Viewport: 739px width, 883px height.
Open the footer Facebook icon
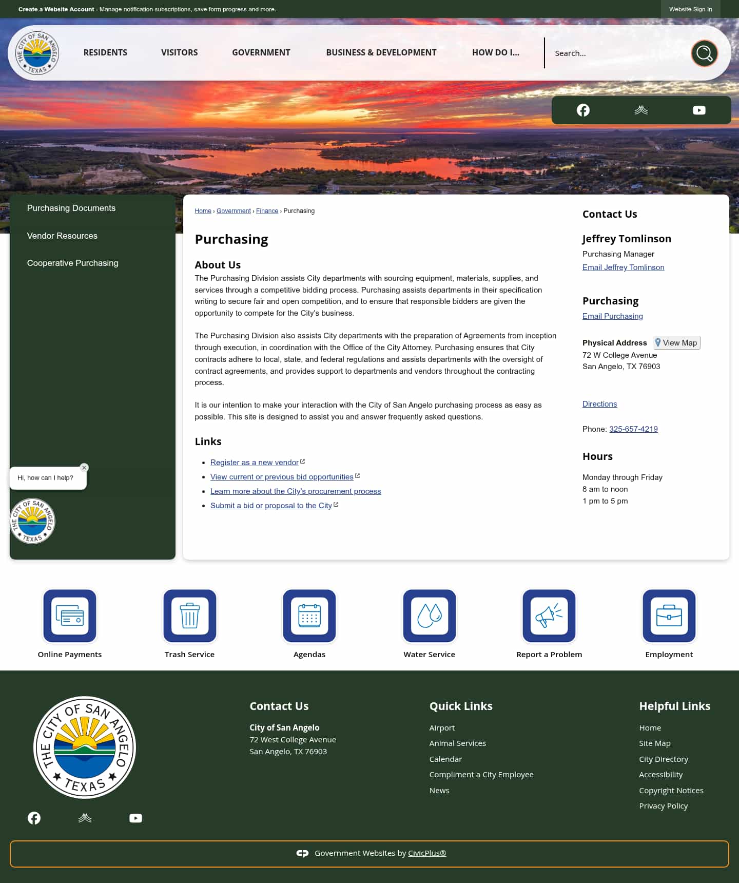[x=34, y=818]
